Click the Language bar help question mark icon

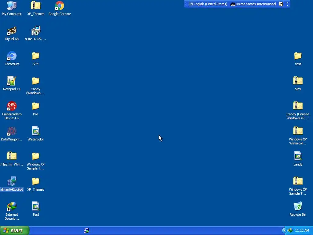(x=281, y=4)
